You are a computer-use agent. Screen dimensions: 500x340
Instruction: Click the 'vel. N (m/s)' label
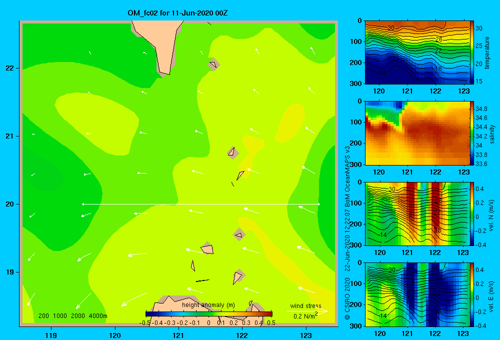pyautogui.click(x=491, y=215)
